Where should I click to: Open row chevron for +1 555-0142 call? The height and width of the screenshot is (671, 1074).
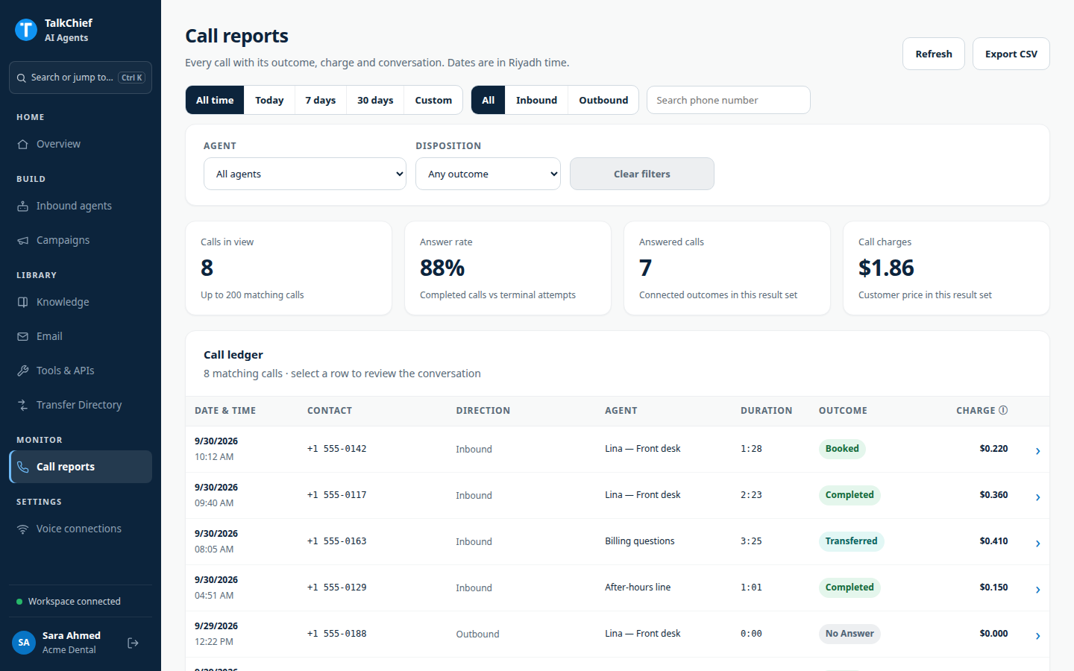tap(1037, 451)
